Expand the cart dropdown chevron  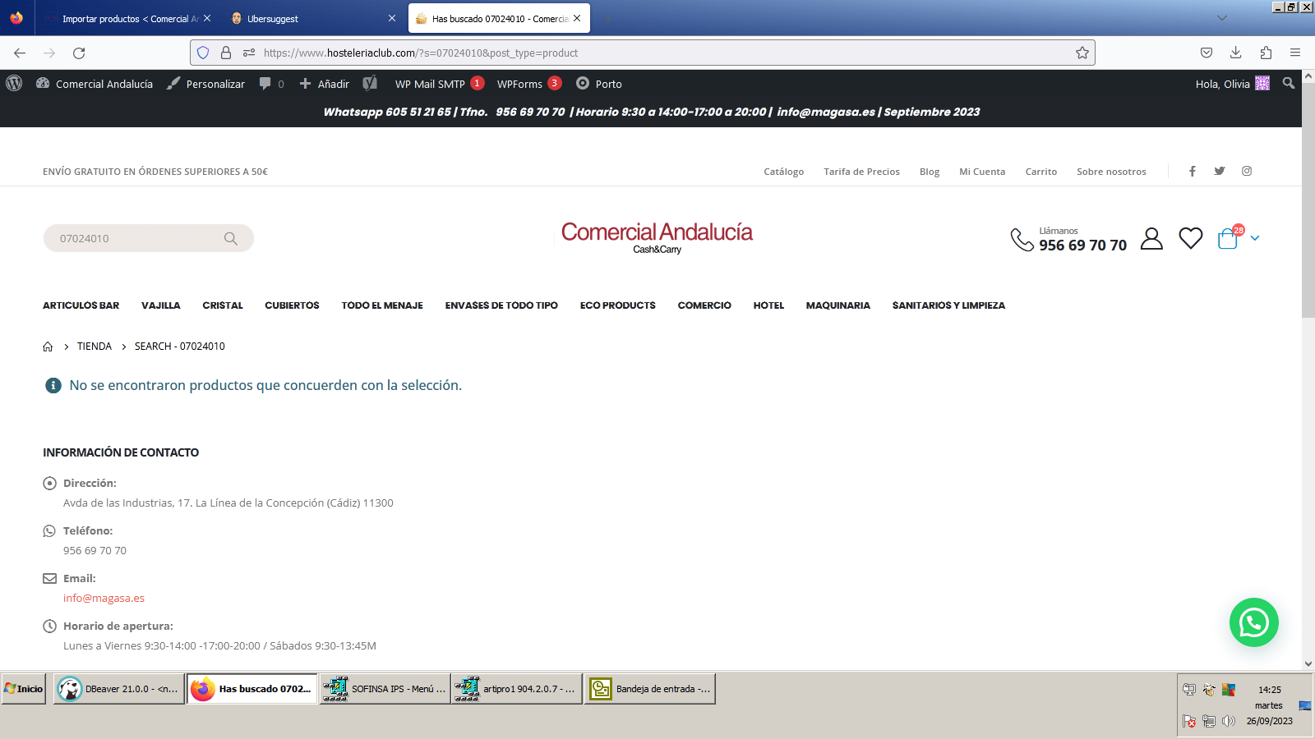pos(1255,238)
